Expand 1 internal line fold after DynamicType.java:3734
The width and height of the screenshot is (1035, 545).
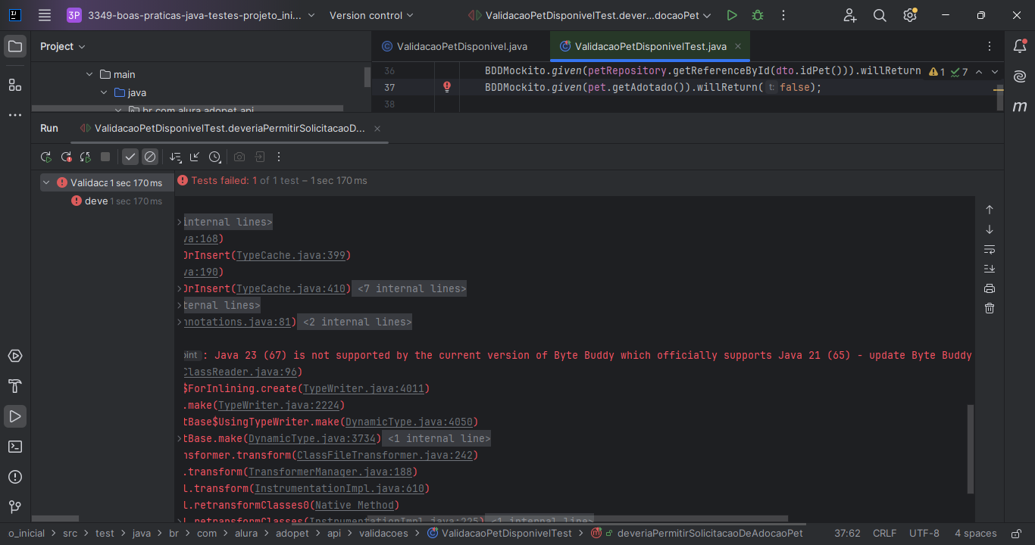pos(436,438)
